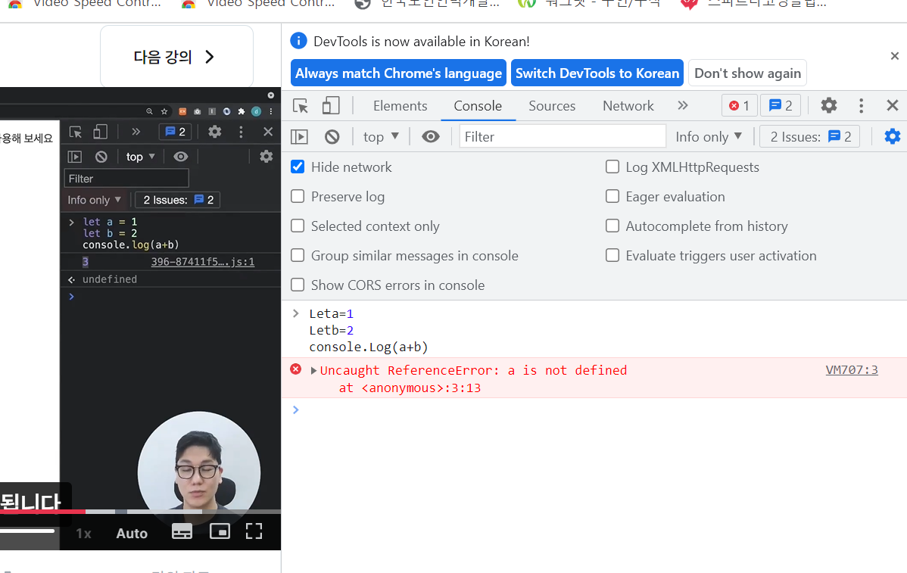This screenshot has height=573, width=907.
Task: Click the text console.Log(a+b)
Action: (x=369, y=347)
